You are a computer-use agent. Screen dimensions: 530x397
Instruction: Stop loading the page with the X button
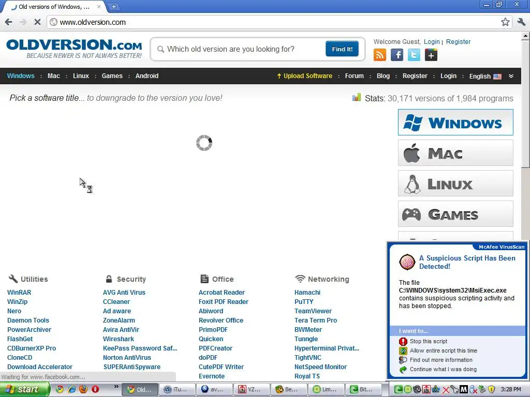tap(37, 22)
